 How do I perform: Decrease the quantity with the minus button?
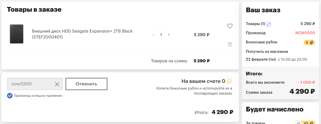[x=153, y=35]
